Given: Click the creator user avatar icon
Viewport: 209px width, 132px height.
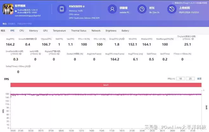Looking at the screenshot, I should coord(112,9).
